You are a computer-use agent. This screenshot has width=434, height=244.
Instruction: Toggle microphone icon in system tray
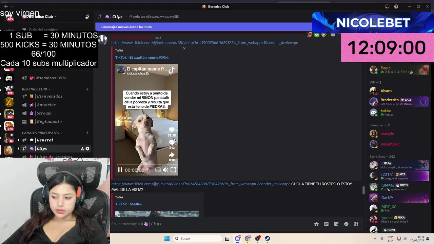click(382, 239)
